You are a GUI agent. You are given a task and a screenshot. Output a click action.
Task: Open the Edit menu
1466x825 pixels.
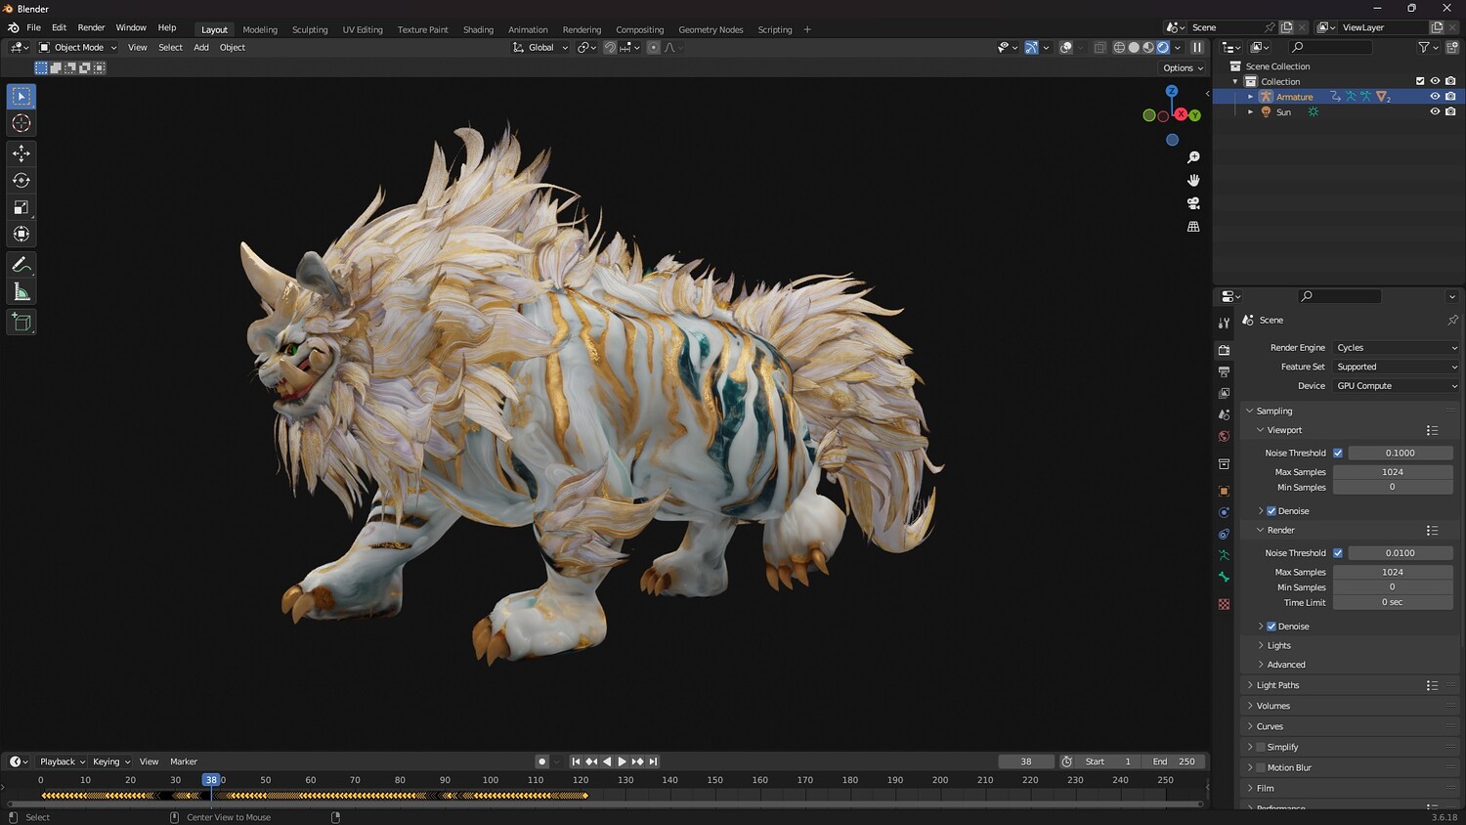[x=59, y=27]
